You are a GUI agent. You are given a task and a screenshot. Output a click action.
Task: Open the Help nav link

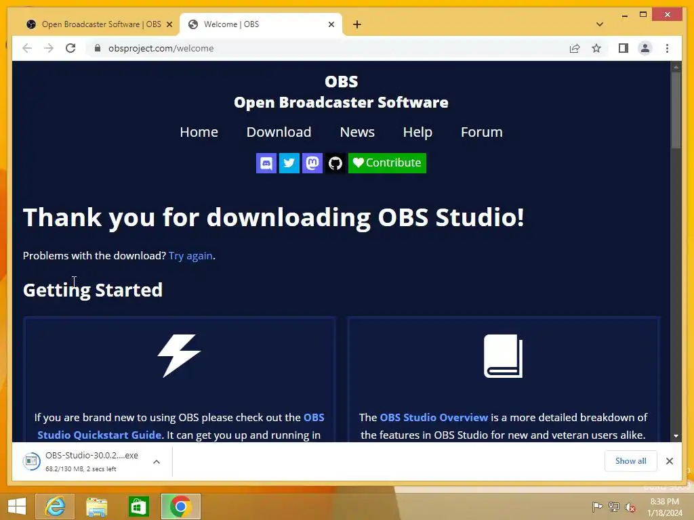417,132
